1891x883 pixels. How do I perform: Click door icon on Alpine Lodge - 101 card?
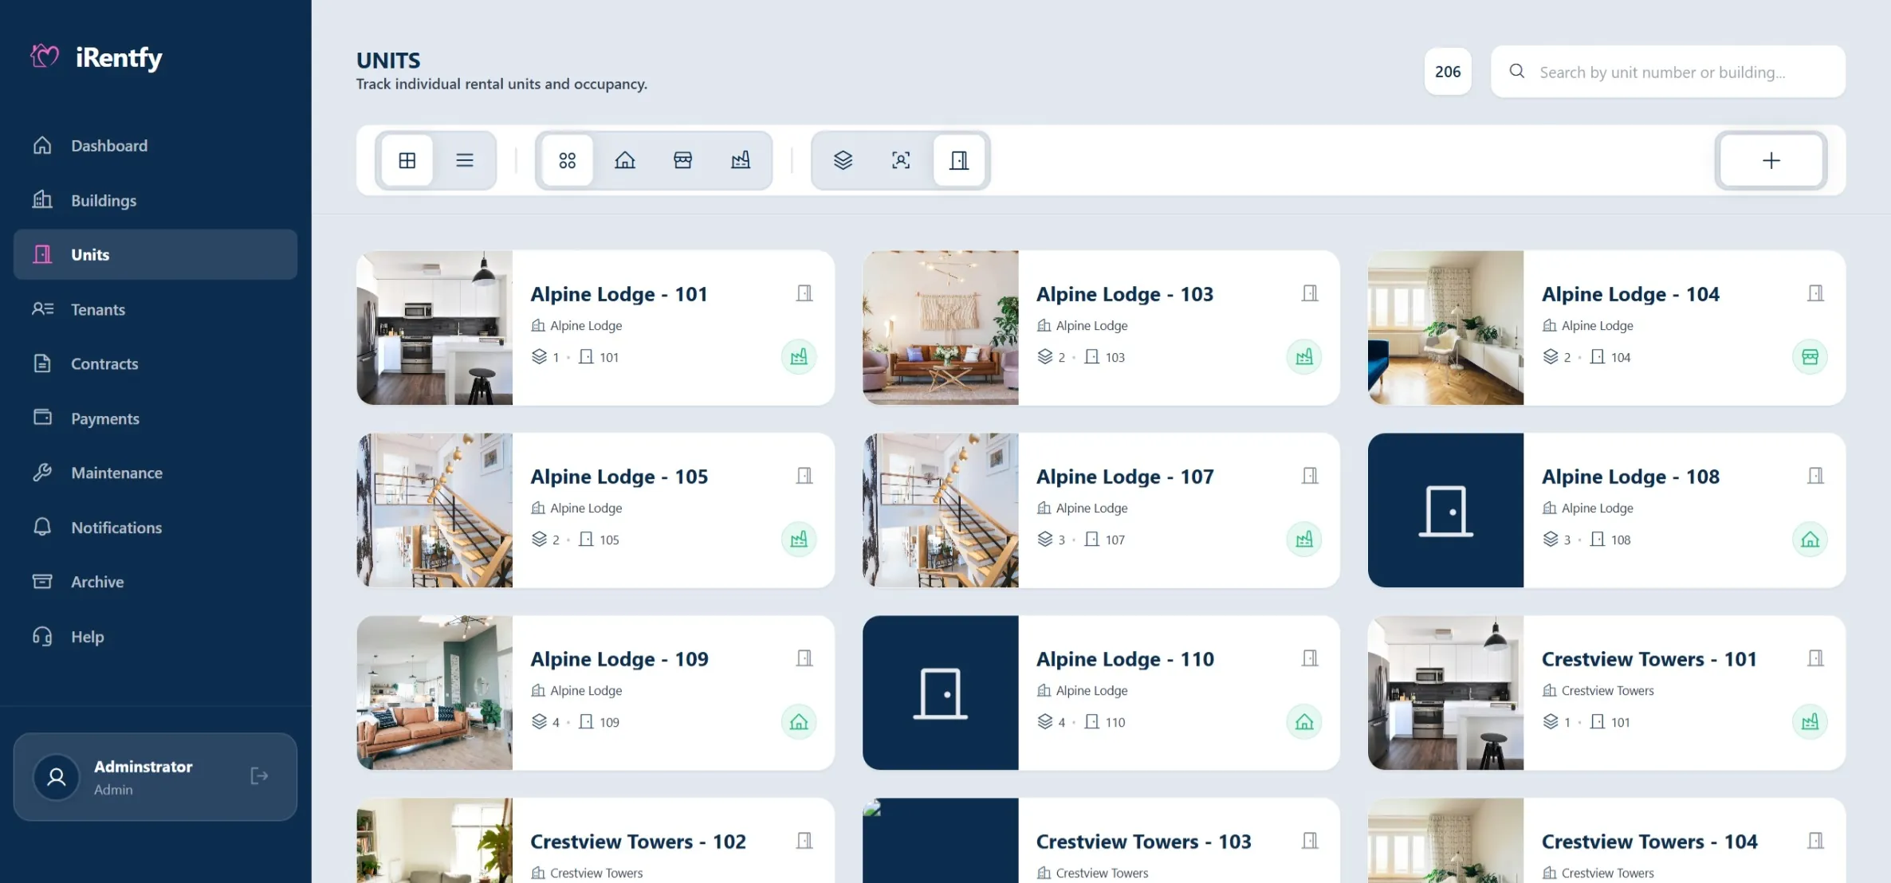(804, 293)
